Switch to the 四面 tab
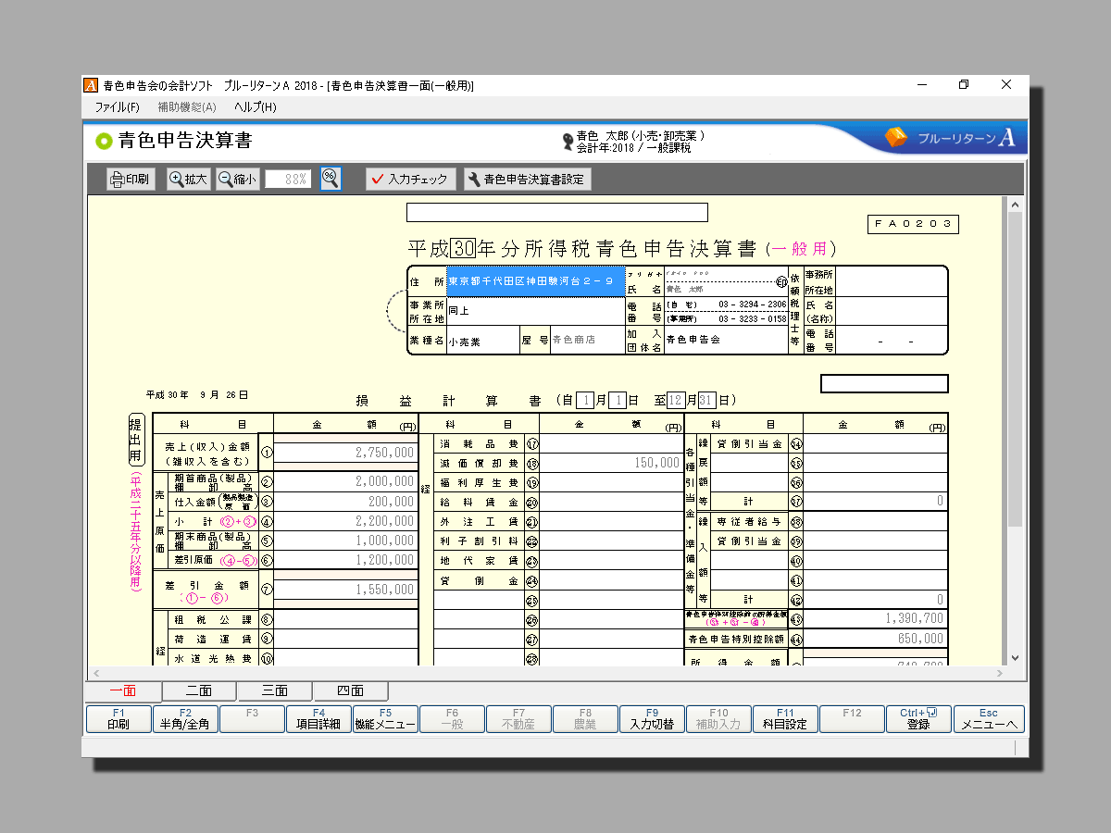 [x=350, y=691]
